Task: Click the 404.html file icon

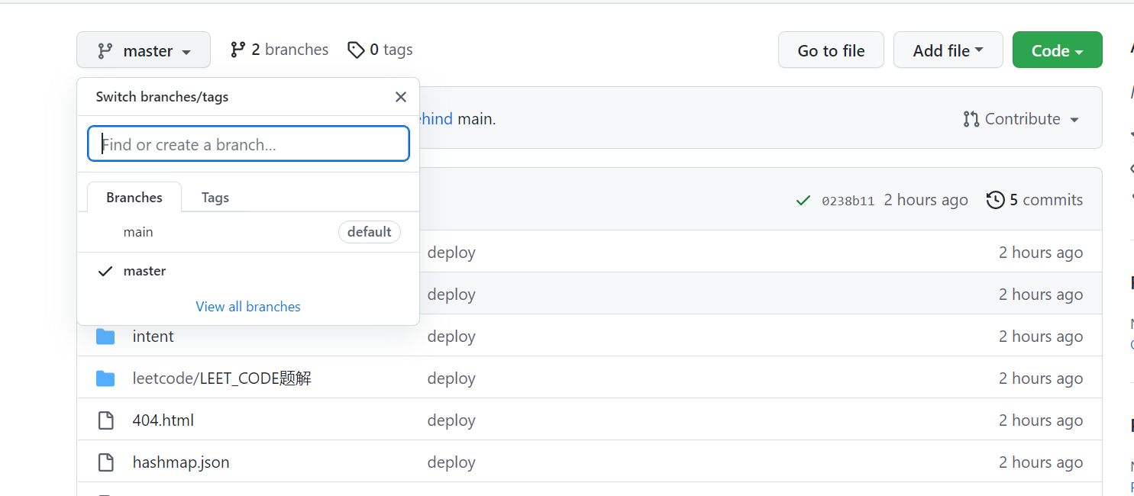Action: [105, 420]
